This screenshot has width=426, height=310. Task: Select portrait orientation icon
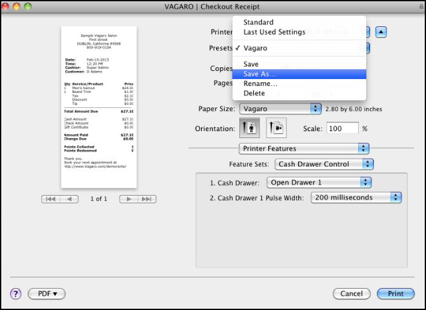tap(249, 128)
